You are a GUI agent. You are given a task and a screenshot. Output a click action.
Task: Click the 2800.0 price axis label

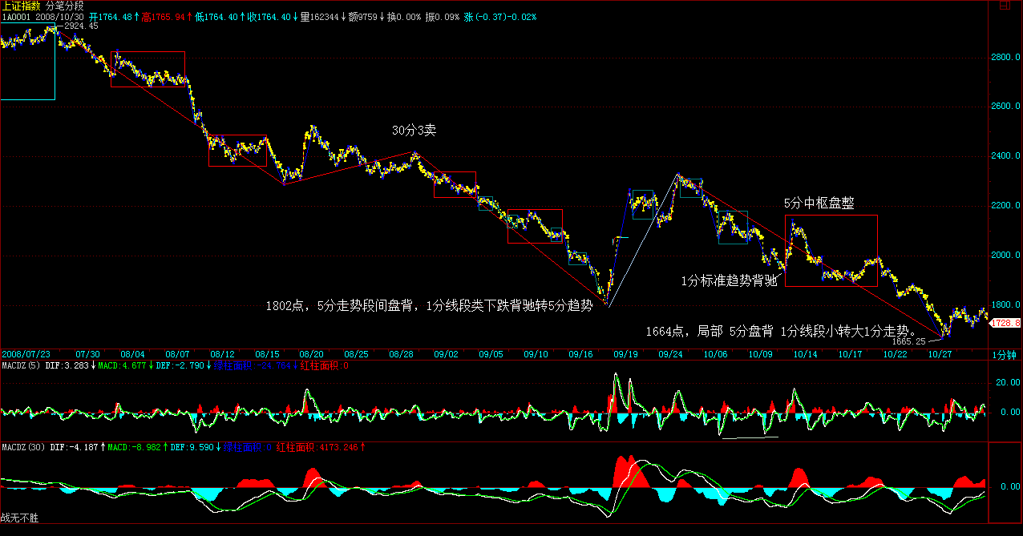pos(1006,58)
